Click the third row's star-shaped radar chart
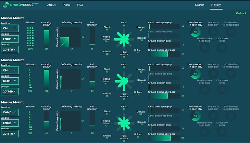Screen dimensions: 250x143 (x=124, y=123)
